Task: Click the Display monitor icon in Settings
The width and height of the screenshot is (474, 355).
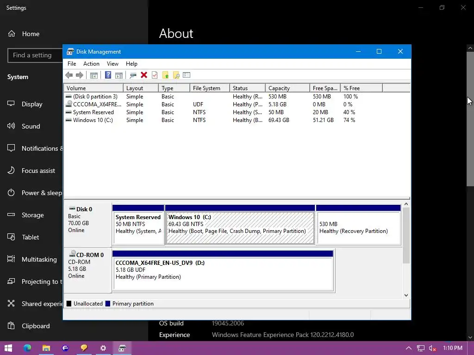Action: tap(11, 104)
